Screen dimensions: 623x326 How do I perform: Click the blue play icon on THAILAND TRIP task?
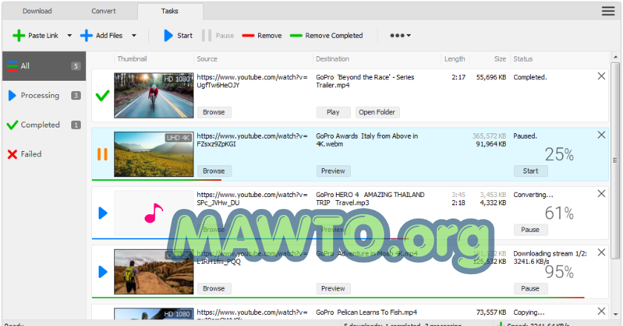(x=103, y=213)
